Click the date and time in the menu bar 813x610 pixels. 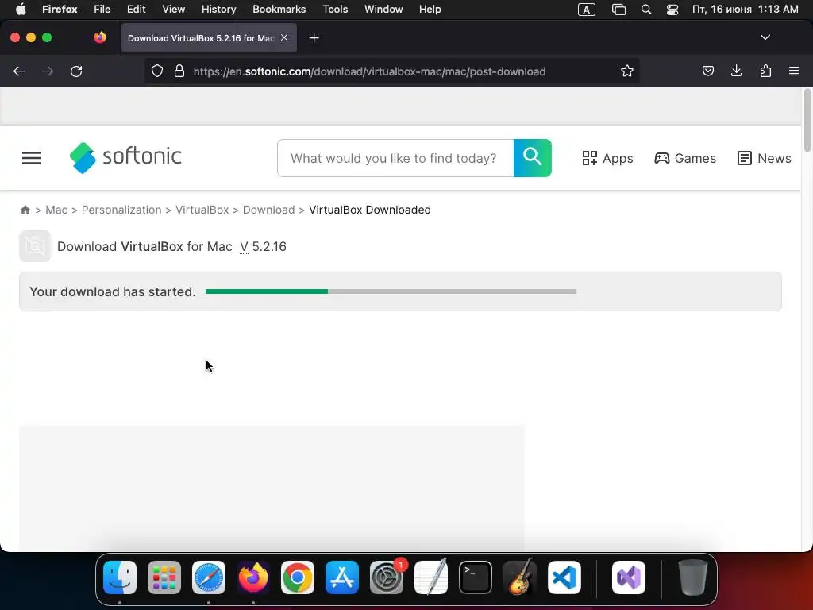[x=745, y=9]
